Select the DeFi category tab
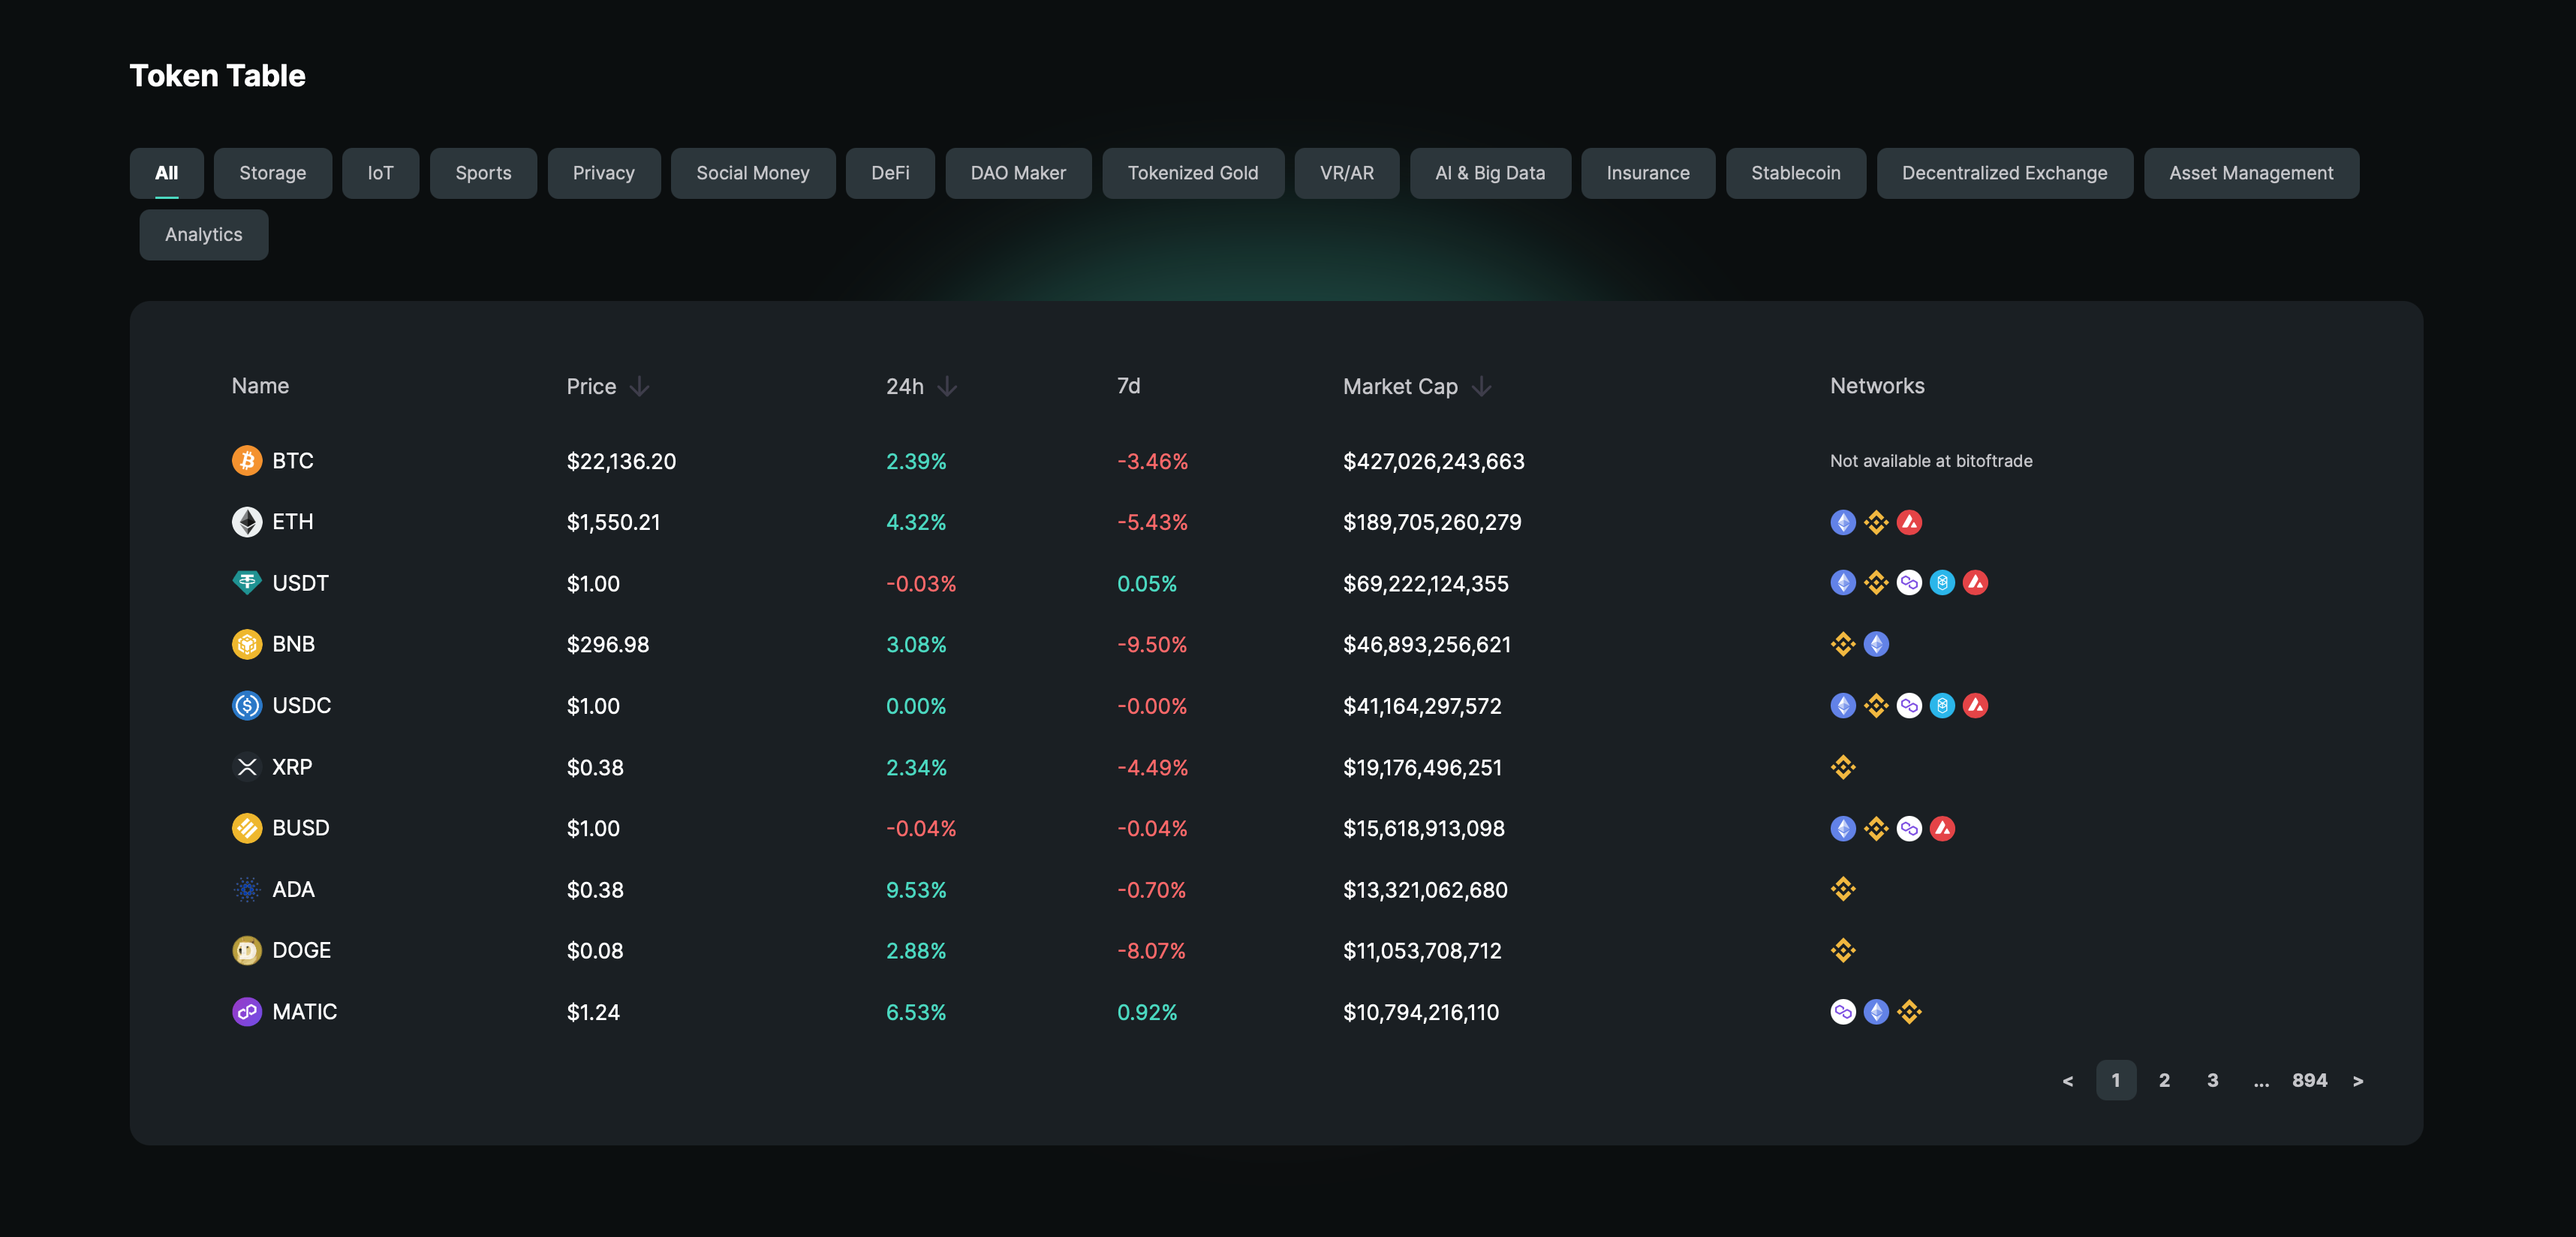 889,173
